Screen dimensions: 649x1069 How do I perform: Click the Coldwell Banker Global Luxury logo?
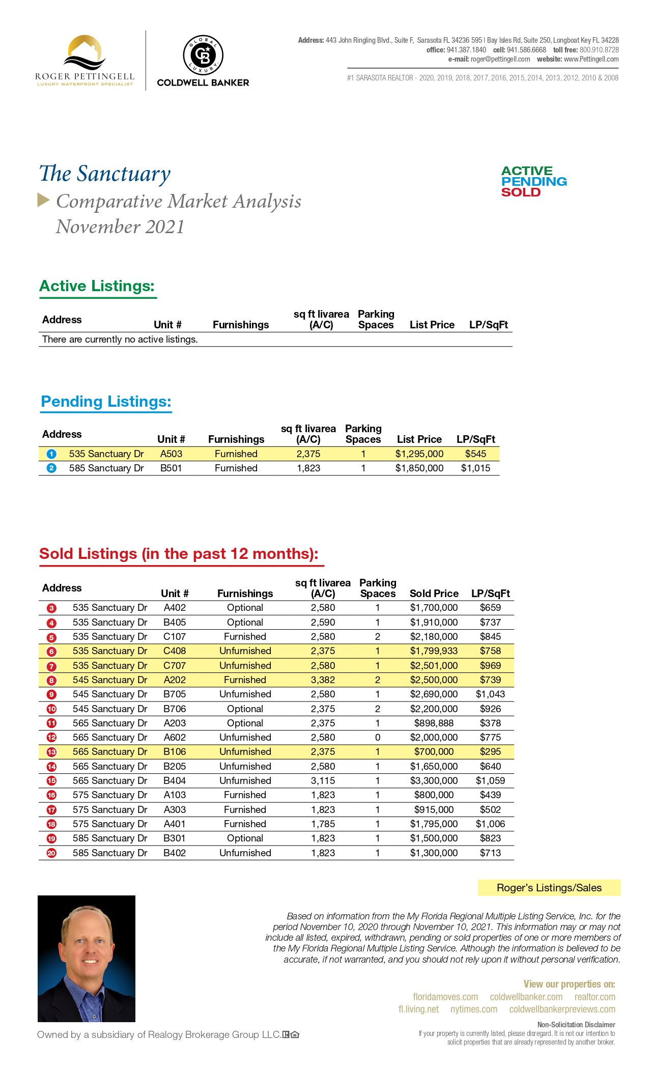coord(203,61)
